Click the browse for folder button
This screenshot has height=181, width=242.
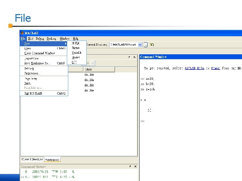146,45
